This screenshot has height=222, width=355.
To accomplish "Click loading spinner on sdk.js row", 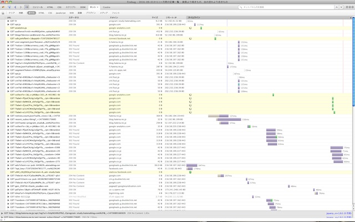I will click(190, 38).
